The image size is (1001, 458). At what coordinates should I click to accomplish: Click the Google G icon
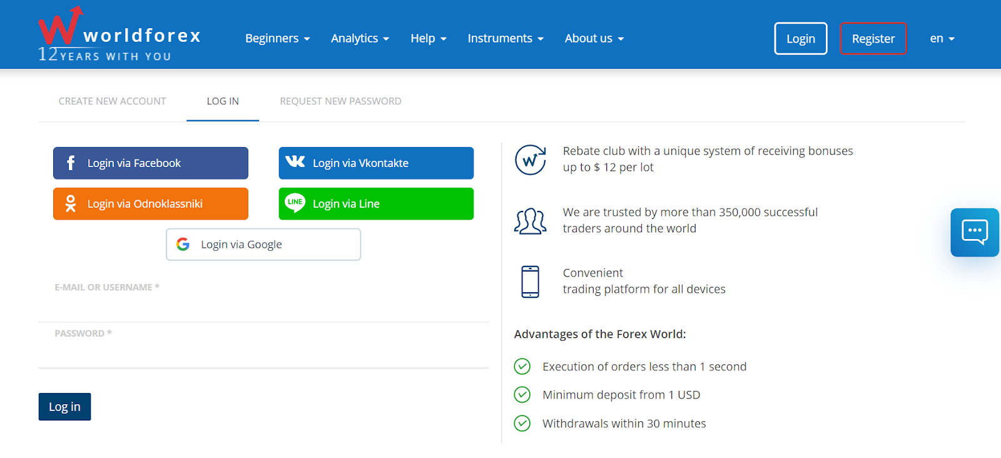(183, 244)
